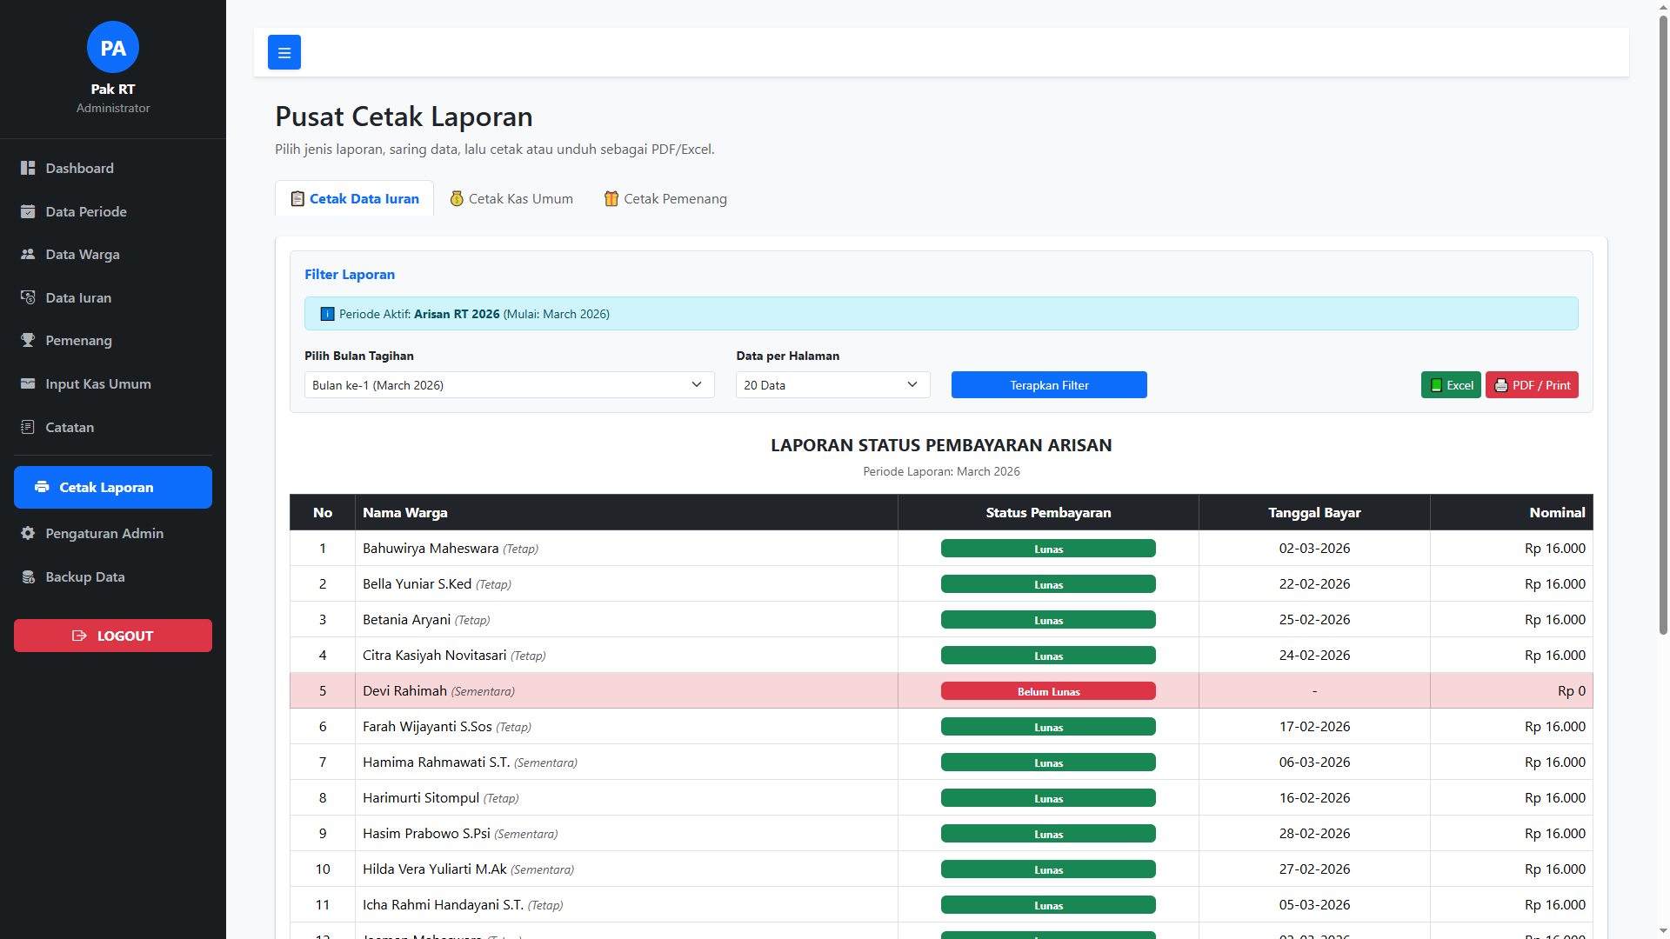Screen dimensions: 1670x939
Task: Expand Data per Halaman dropdown
Action: (832, 385)
